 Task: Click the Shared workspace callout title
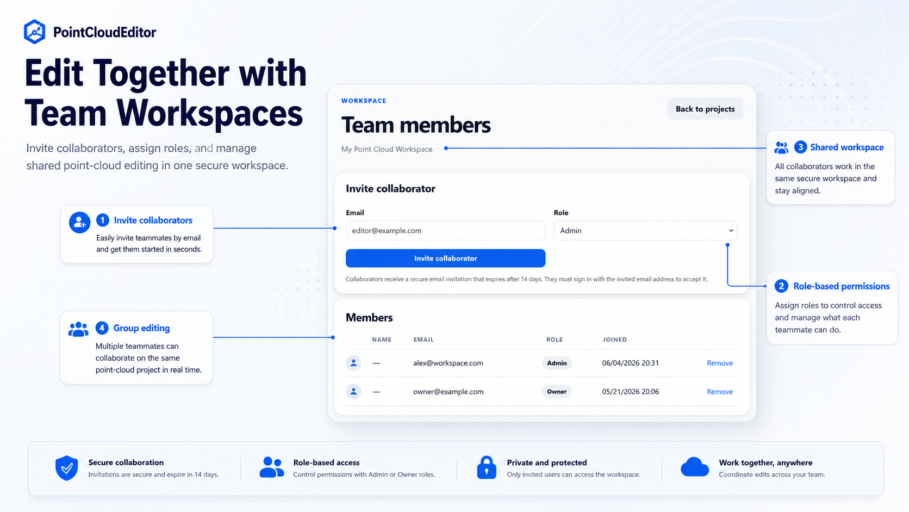coord(846,147)
